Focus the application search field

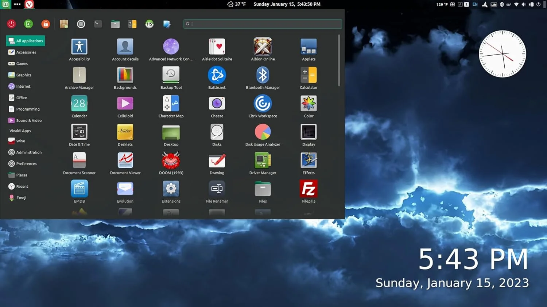pyautogui.click(x=263, y=24)
